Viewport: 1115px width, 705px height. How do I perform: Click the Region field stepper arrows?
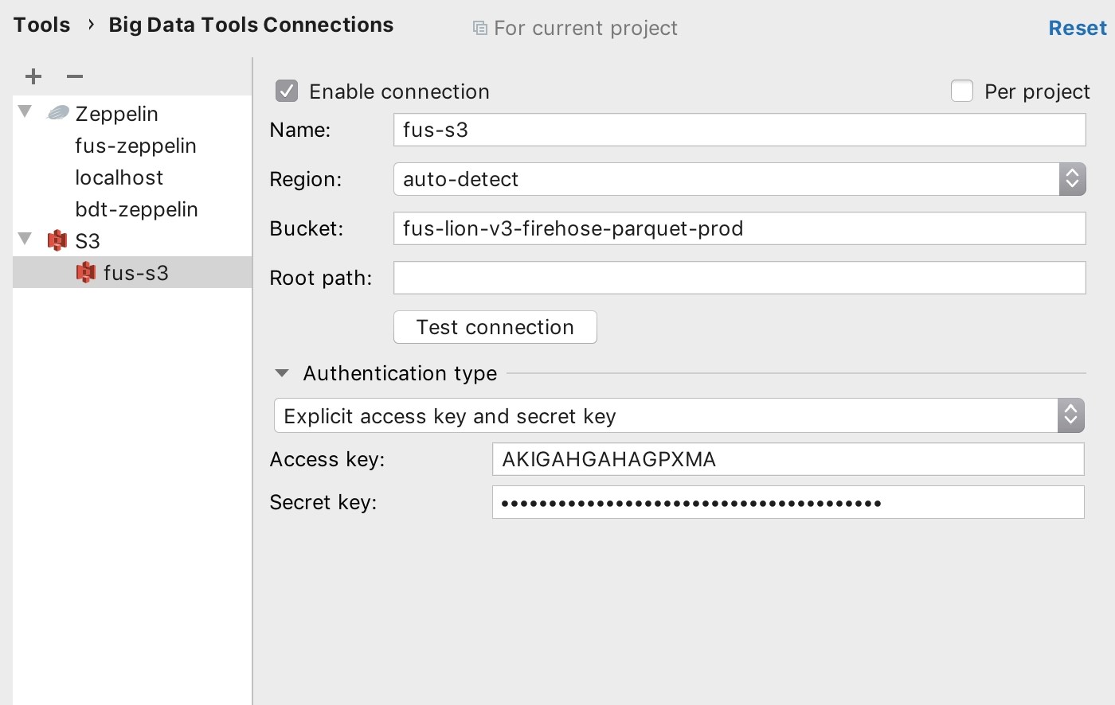(x=1072, y=179)
